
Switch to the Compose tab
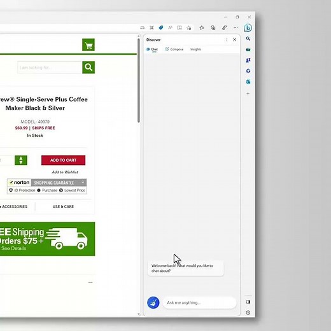point(174,49)
